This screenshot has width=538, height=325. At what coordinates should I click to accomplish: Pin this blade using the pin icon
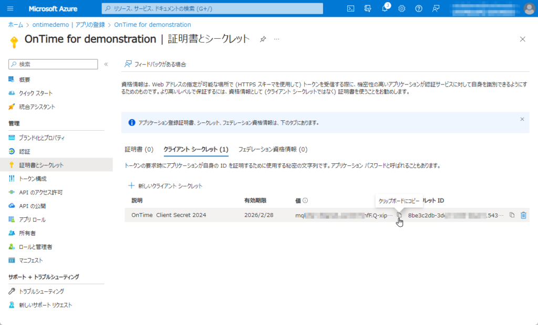coord(263,39)
